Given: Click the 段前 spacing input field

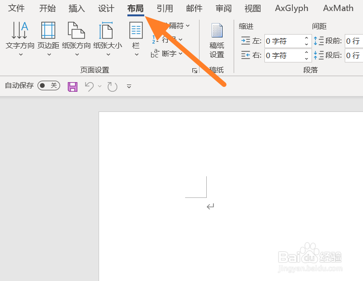Looking at the screenshot, I should (x=354, y=41).
